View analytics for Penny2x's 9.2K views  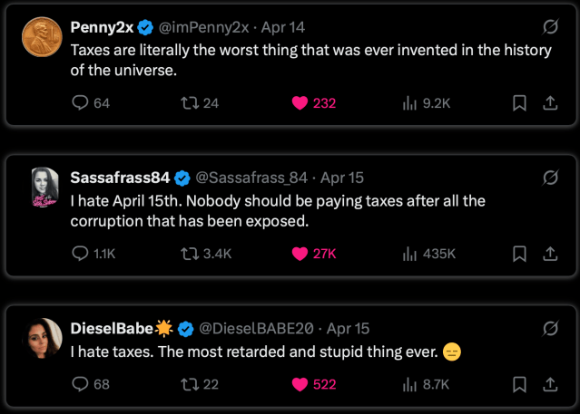(409, 103)
